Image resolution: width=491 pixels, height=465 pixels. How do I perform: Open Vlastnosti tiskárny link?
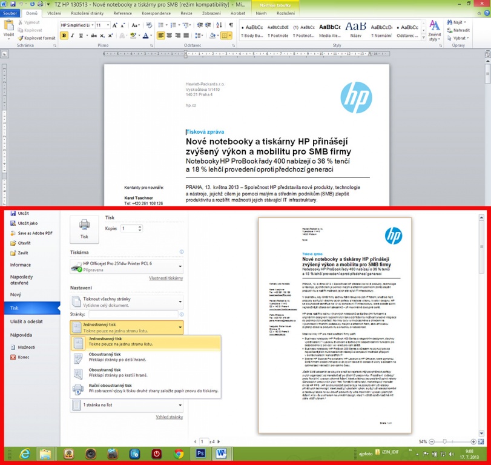click(x=166, y=278)
